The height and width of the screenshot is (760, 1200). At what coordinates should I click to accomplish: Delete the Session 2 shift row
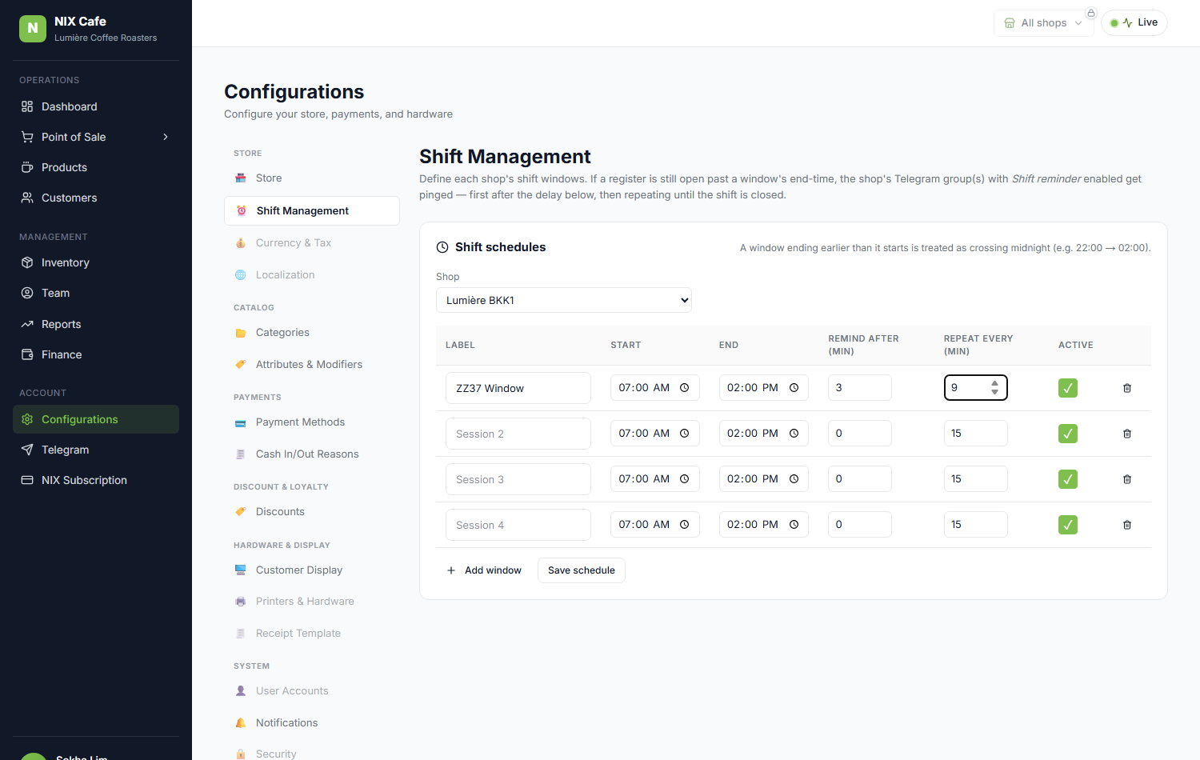pyautogui.click(x=1127, y=434)
